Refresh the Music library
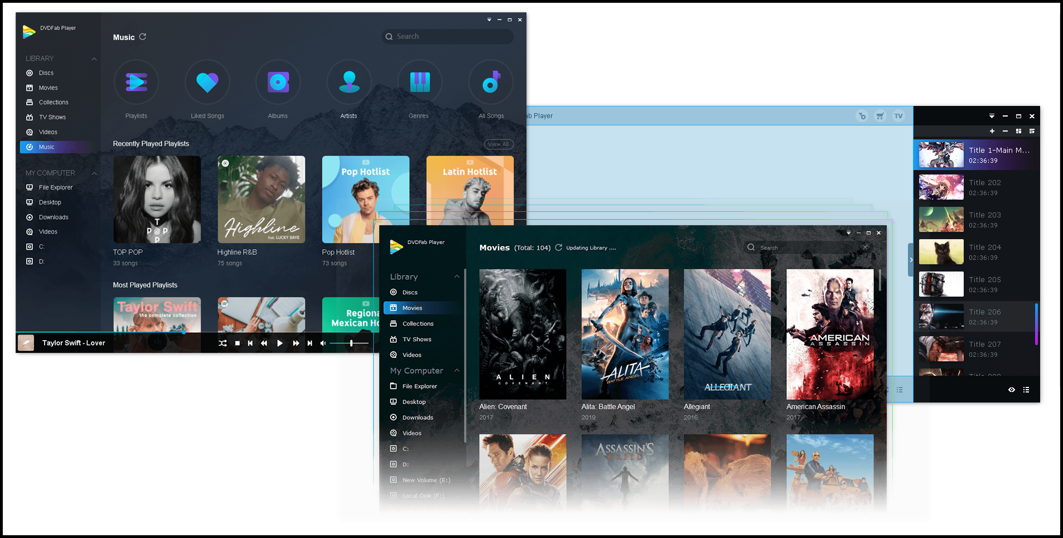The image size is (1063, 538). (143, 37)
